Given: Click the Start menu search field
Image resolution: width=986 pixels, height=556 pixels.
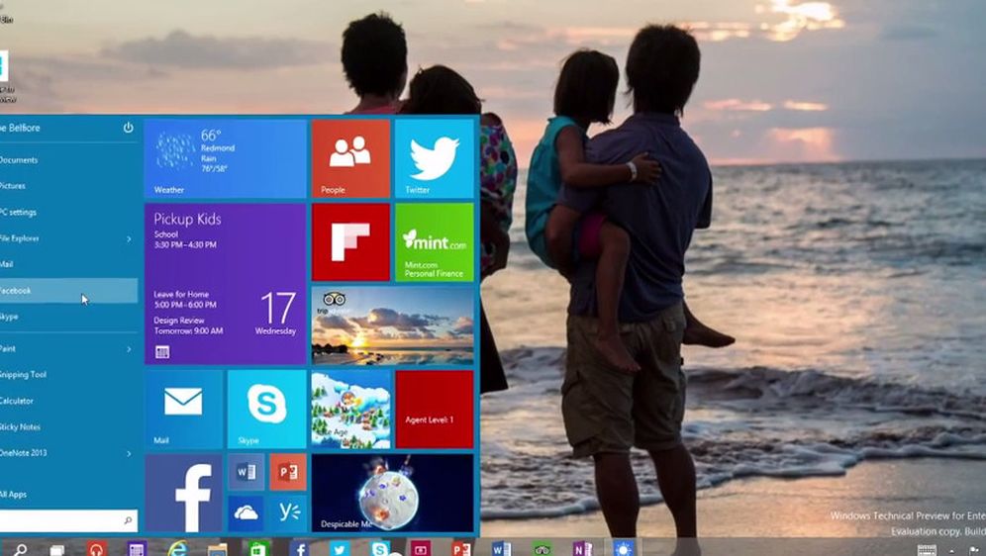Looking at the screenshot, I should [x=68, y=520].
